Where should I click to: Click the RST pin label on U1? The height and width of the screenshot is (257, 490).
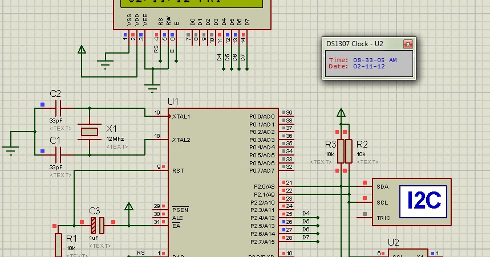(178, 171)
